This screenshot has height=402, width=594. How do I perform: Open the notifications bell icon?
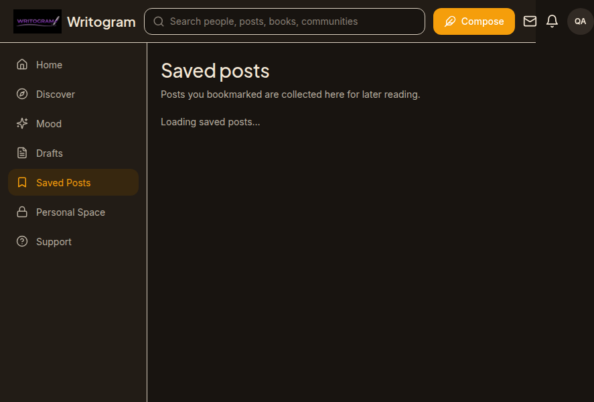(552, 21)
